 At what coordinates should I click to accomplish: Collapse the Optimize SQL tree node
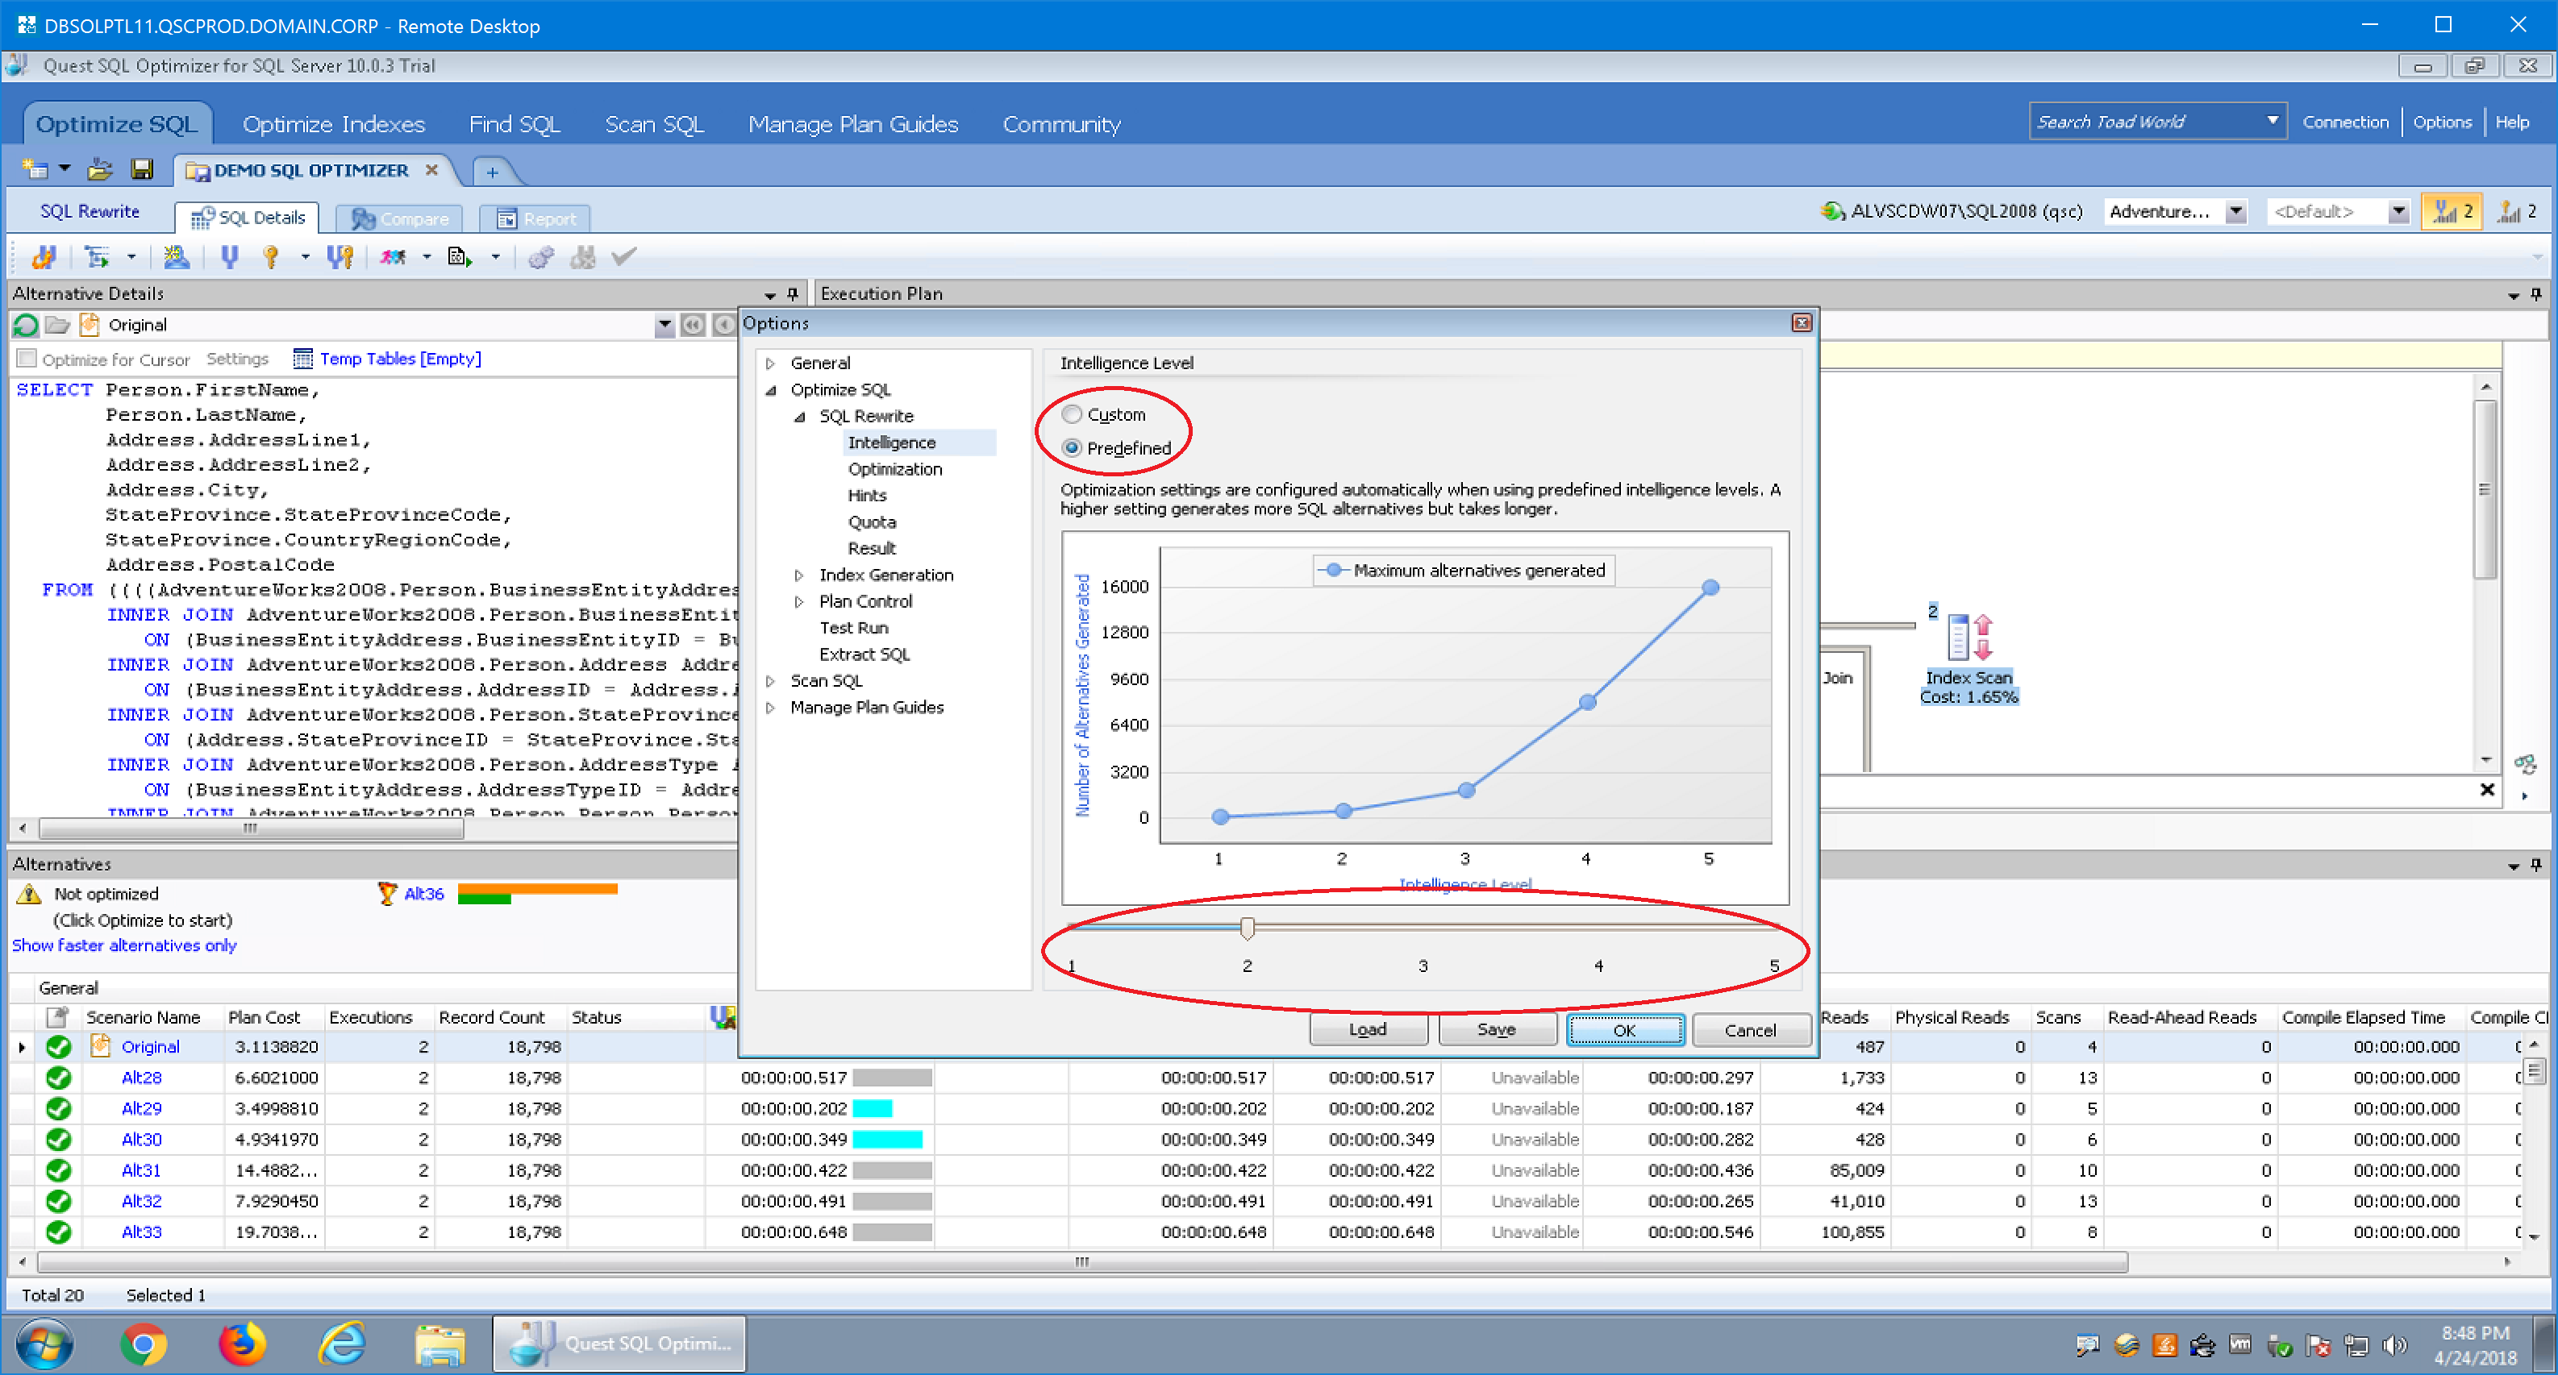coord(771,390)
